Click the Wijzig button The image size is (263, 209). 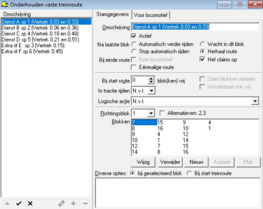click(x=143, y=162)
